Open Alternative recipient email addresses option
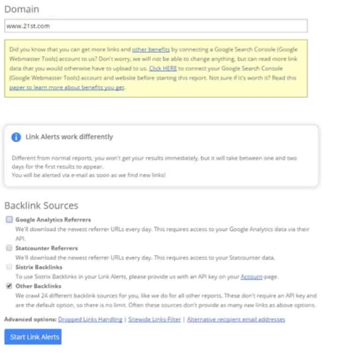352x358 pixels. point(236,320)
